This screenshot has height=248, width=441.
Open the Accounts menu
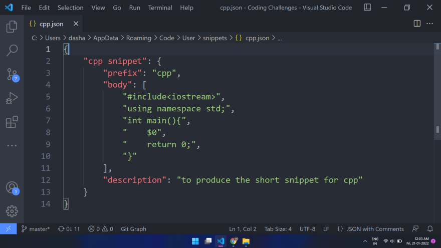point(12,188)
